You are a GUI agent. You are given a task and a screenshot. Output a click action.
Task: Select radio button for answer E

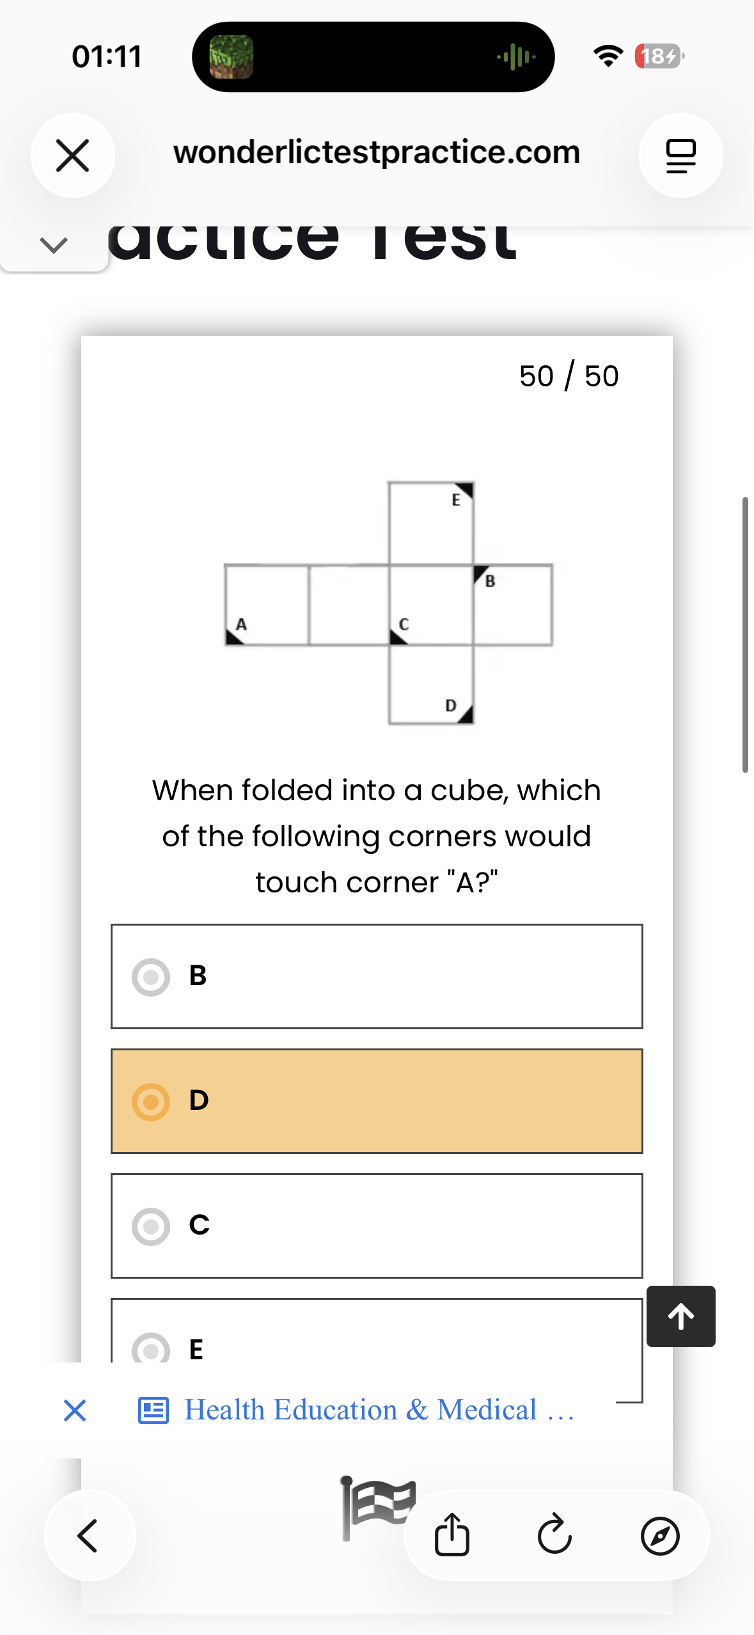point(151,1350)
